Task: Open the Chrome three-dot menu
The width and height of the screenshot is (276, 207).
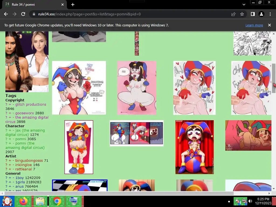Action: (270, 14)
